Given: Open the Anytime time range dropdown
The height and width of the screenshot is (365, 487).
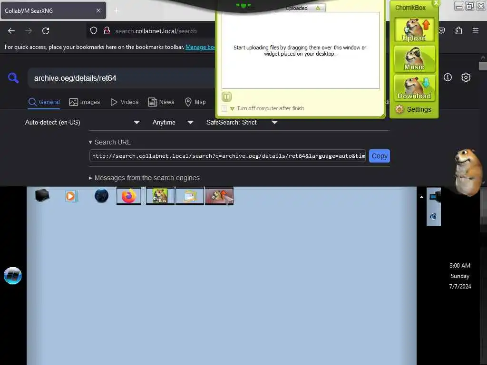Looking at the screenshot, I should (x=173, y=123).
